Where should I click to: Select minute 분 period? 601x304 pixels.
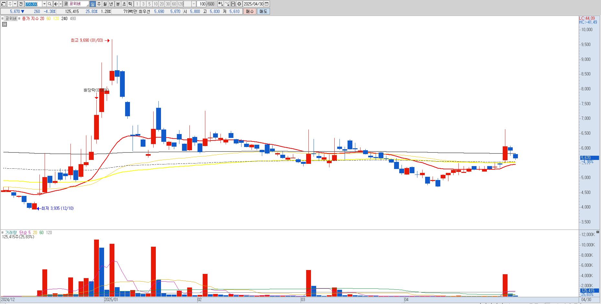[118, 4]
